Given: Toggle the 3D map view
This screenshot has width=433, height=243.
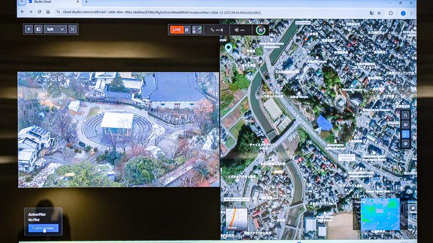Looking at the screenshot, I should tap(406, 125).
